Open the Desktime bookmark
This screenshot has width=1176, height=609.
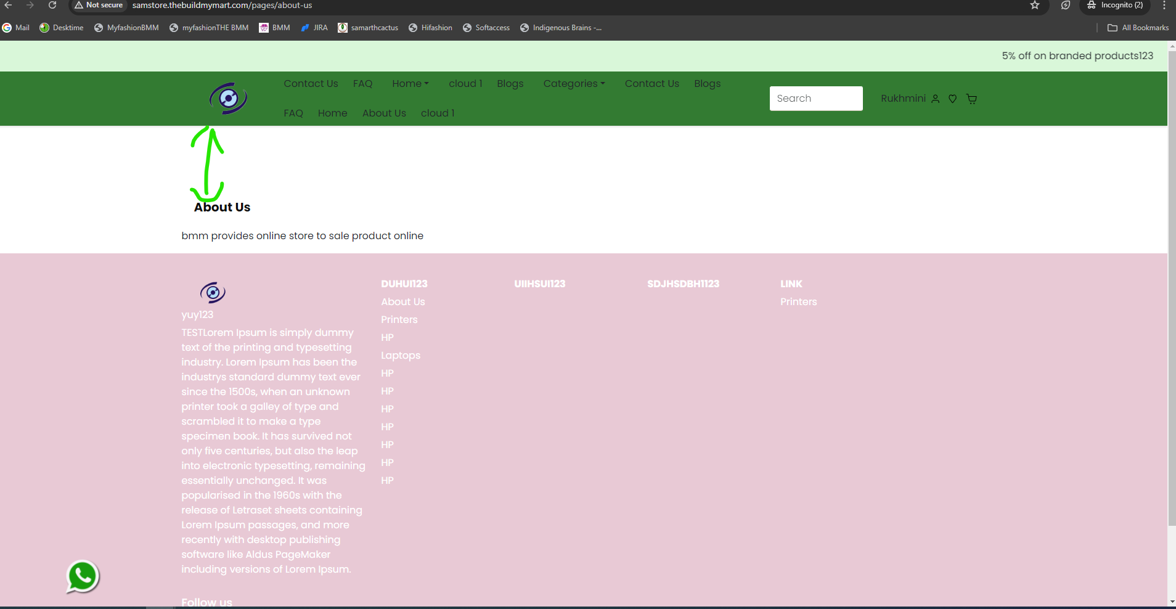tap(62, 28)
